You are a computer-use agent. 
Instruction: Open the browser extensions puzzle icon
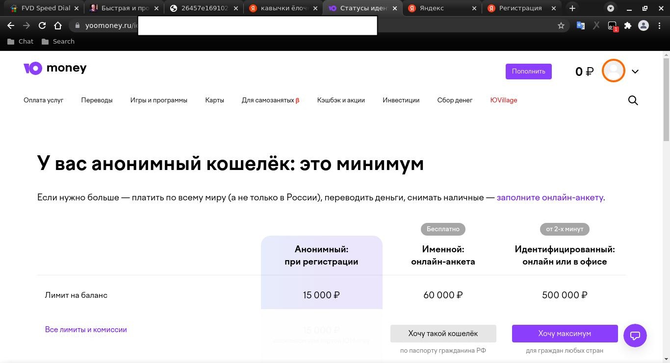628,25
